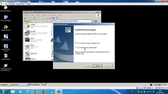Open the VirtualBox Visualizar menu
This screenshot has width=168, height=94.
tap(12, 4)
